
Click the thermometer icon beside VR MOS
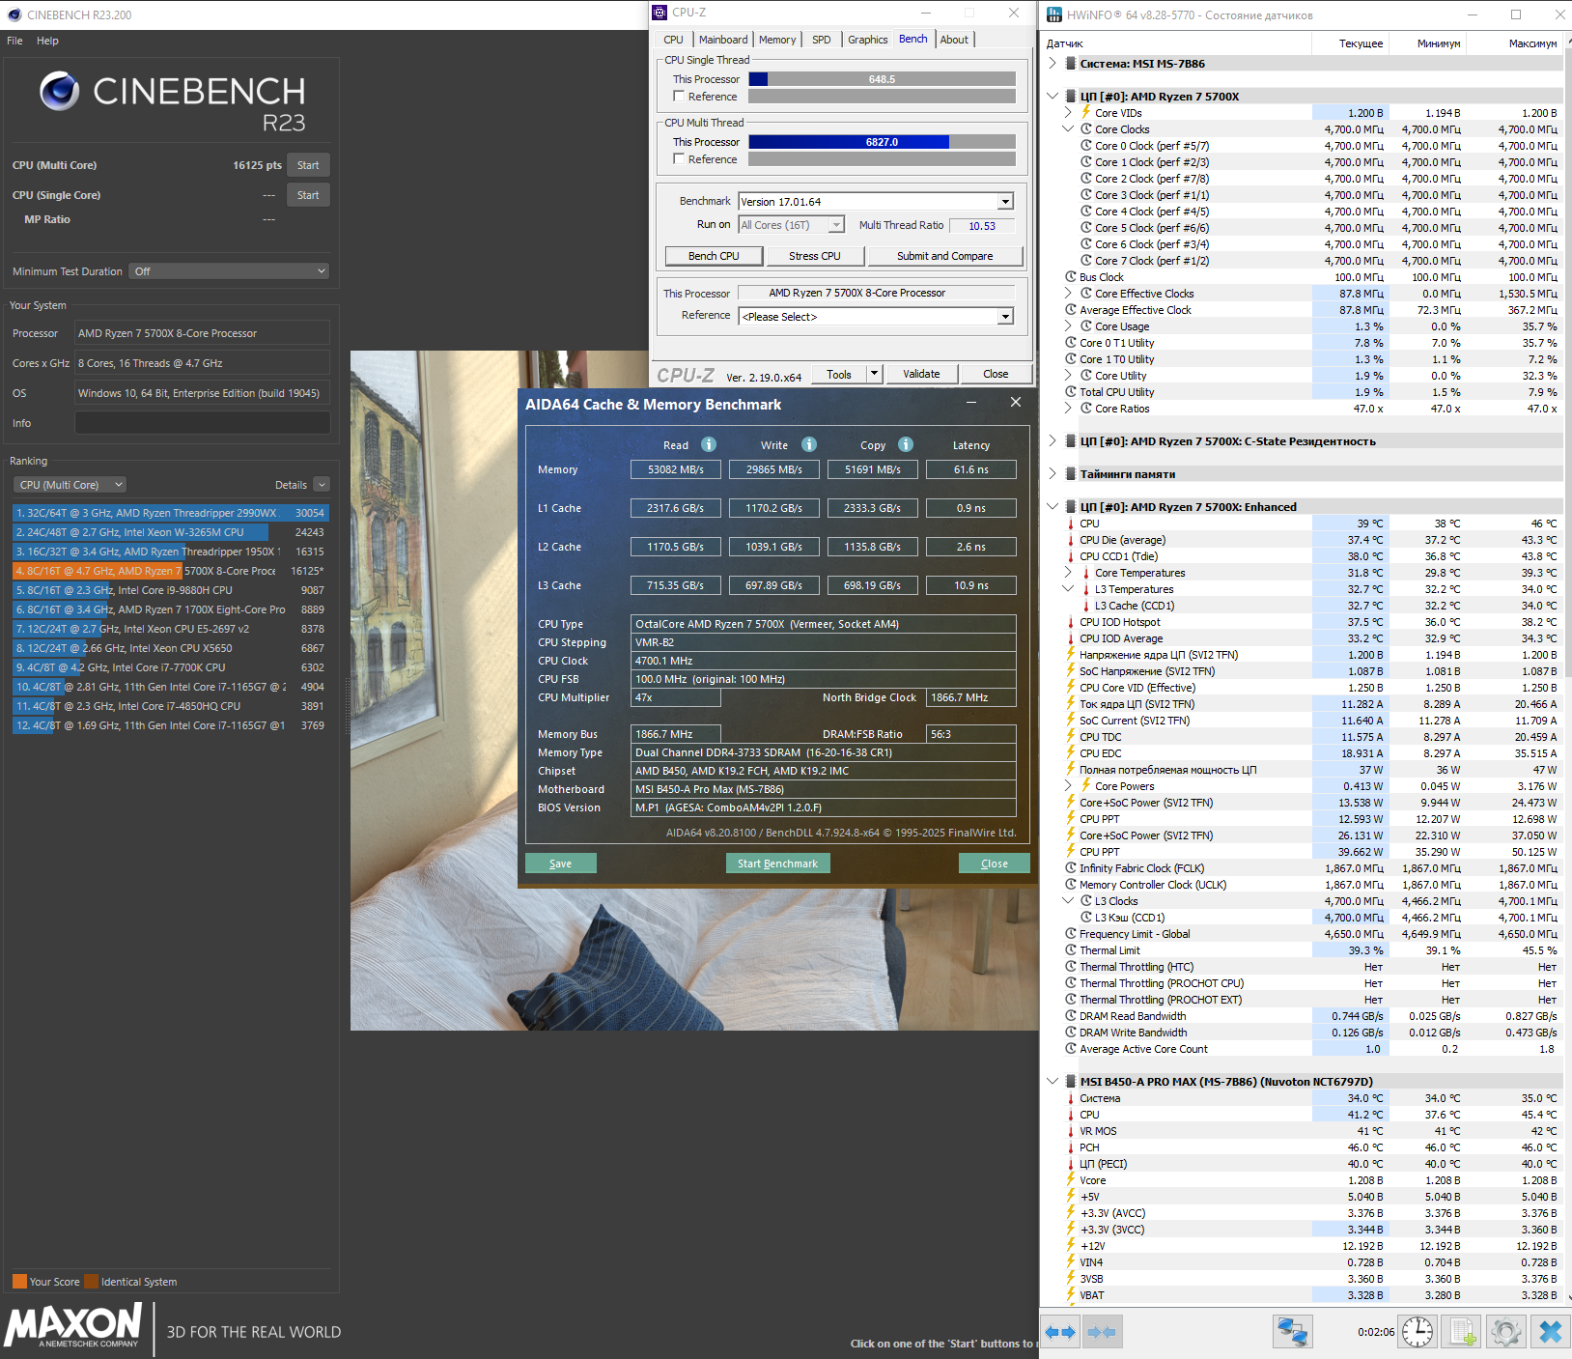(1071, 1131)
